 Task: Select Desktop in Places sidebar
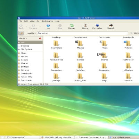click(30, 46)
